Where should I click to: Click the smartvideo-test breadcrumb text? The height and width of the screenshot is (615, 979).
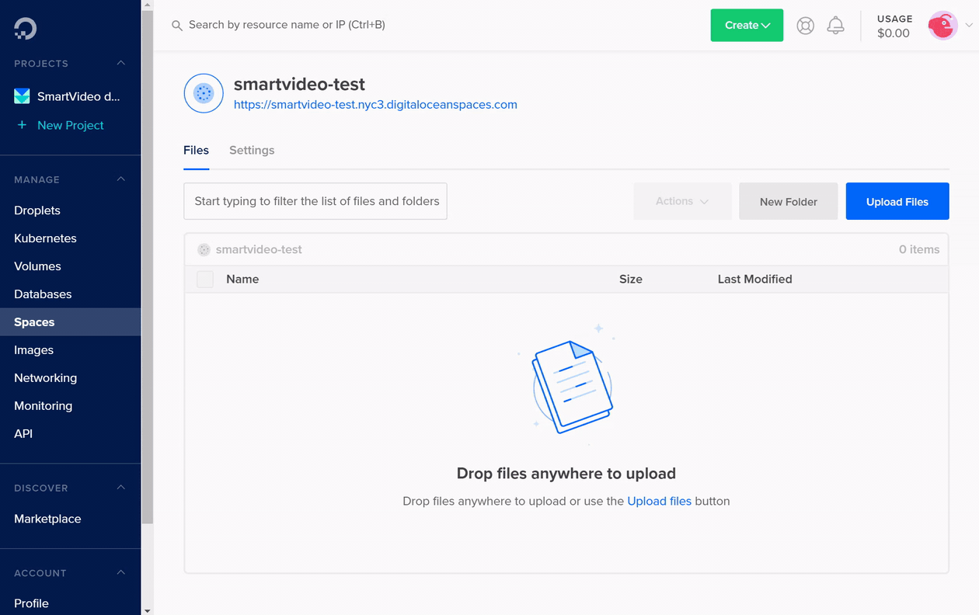tap(259, 249)
